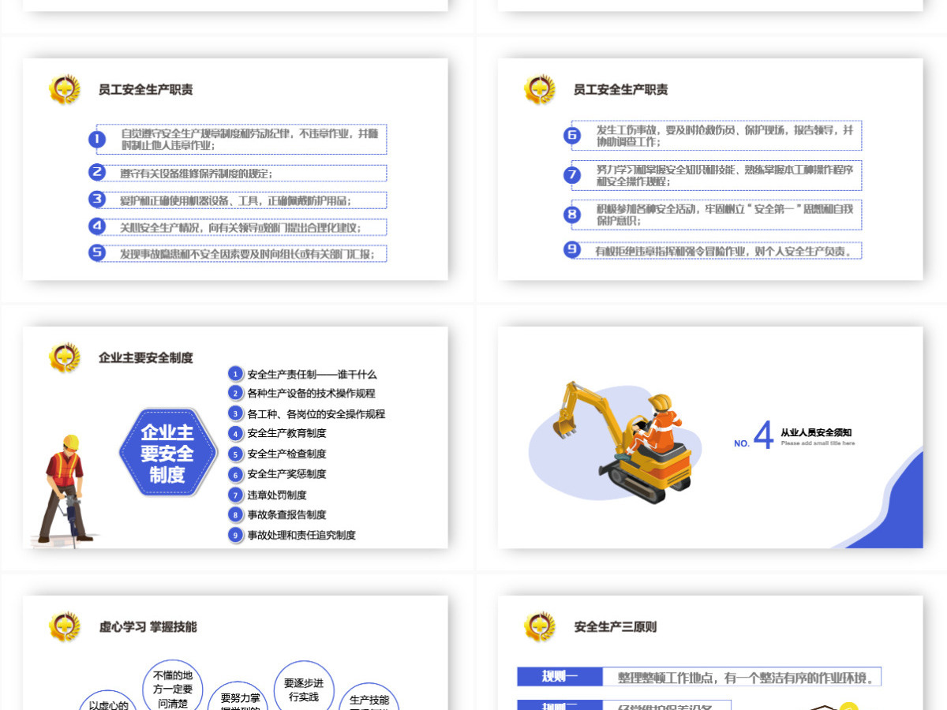Click the list item 安全生产奖惩制度

coord(287,474)
